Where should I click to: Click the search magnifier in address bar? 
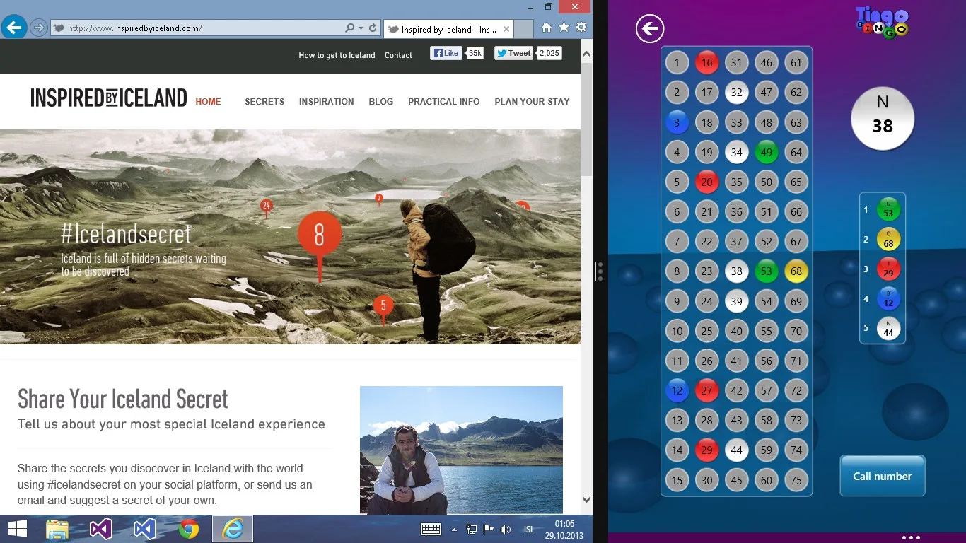pyautogui.click(x=349, y=28)
